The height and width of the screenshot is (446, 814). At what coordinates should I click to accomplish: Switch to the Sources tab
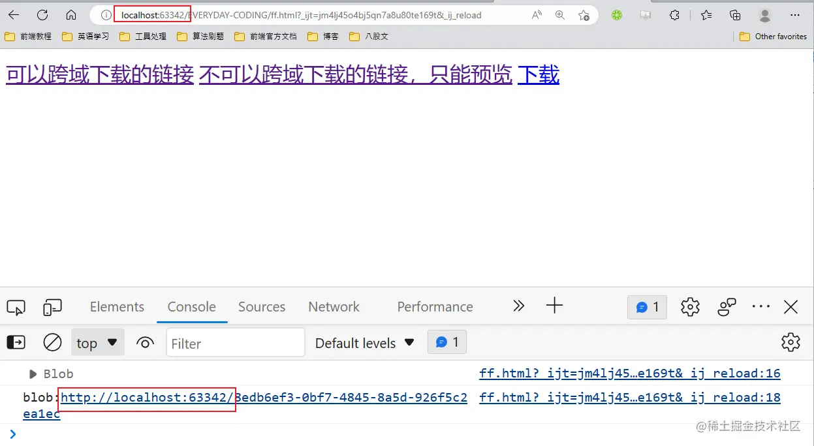click(261, 306)
